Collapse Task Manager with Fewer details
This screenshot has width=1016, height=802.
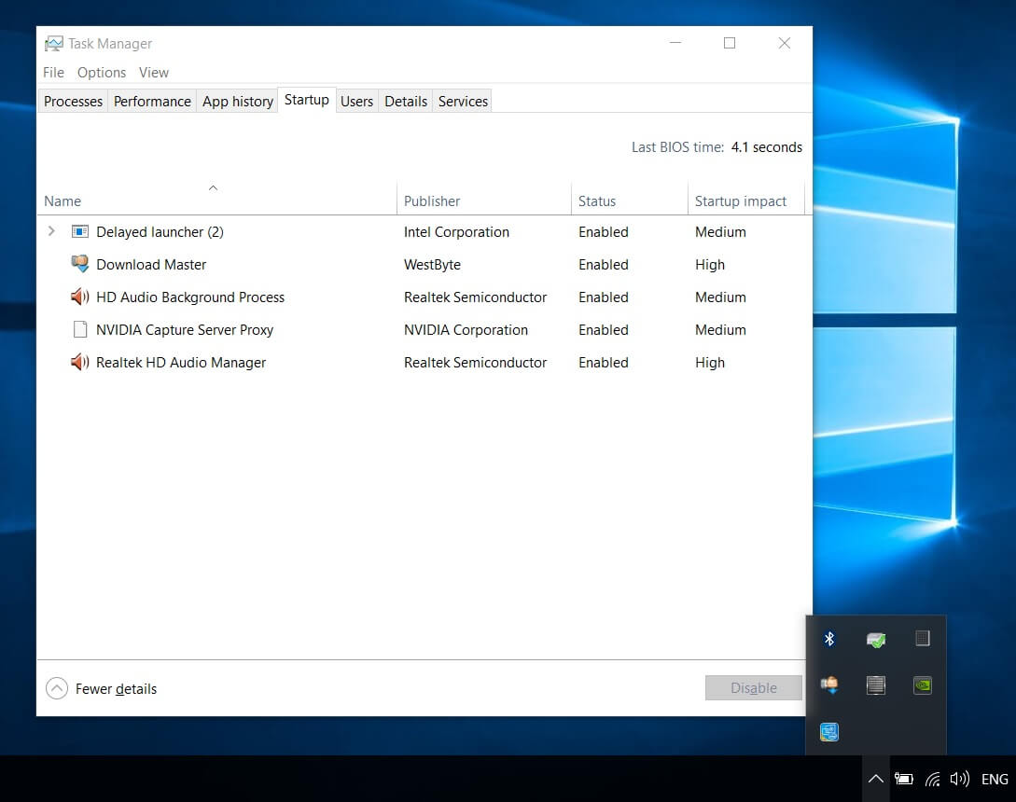pos(102,688)
